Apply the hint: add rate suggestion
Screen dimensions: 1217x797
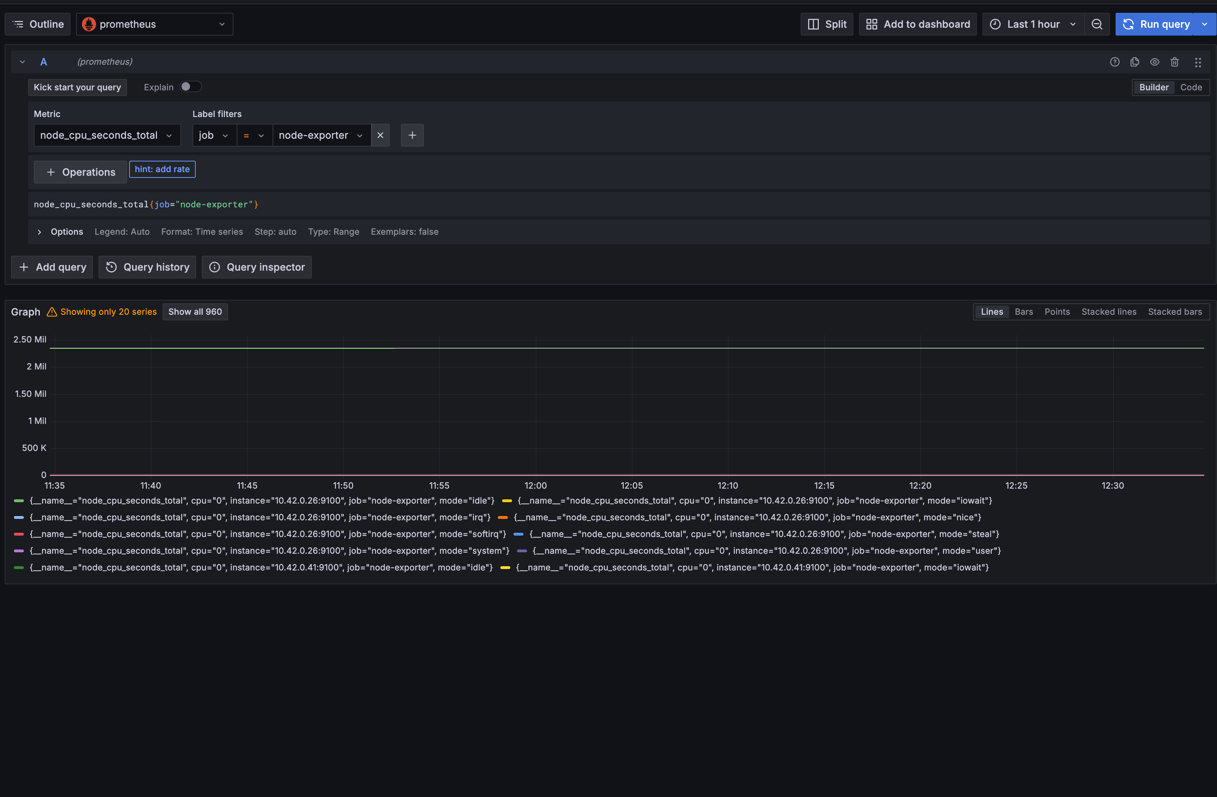(162, 169)
